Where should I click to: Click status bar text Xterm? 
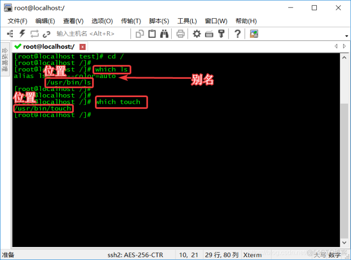click(x=252, y=255)
